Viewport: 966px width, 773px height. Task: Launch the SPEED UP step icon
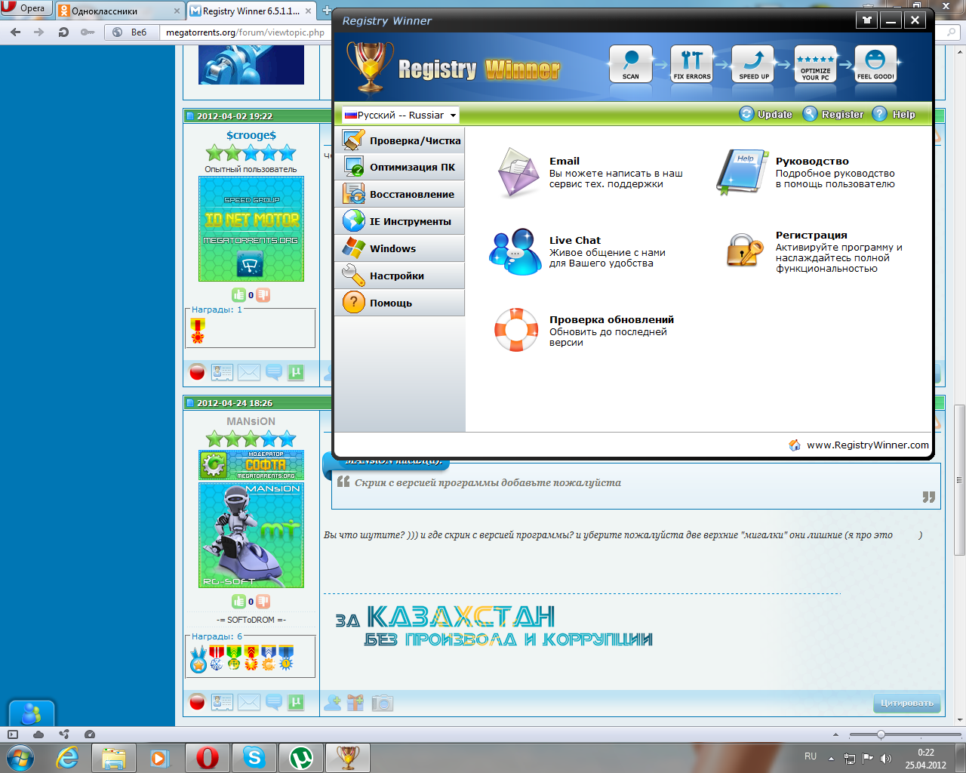coord(753,63)
